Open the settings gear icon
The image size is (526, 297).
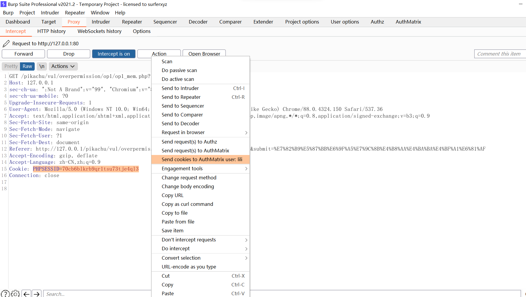point(15,293)
